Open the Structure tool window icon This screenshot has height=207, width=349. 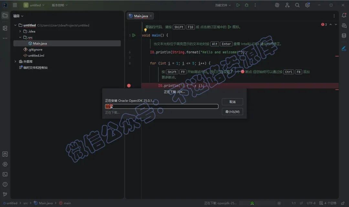(5, 28)
